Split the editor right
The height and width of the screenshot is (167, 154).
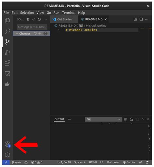click(141, 19)
